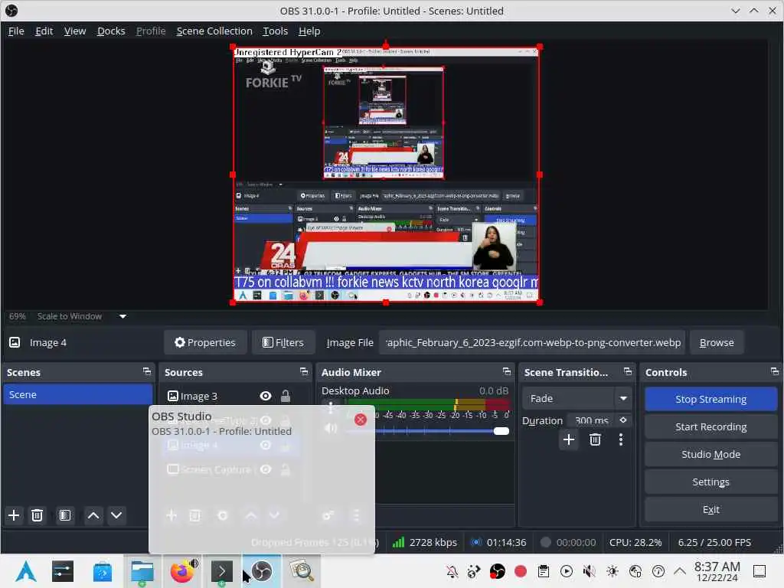This screenshot has width=784, height=588.
Task: Select Image 3 in Sources list
Action: coord(198,396)
